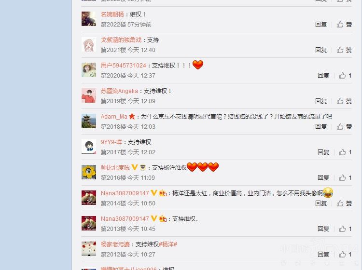Reply to floor 2013 comment
Image resolution: width=362 pixels, height=270 pixels.
pos(323,229)
